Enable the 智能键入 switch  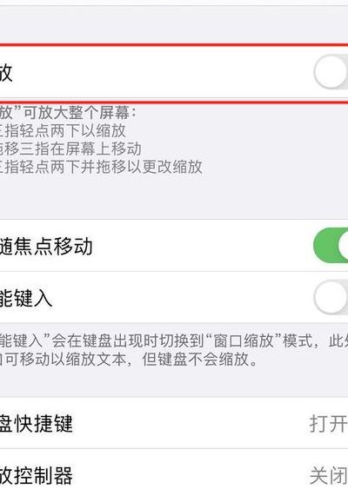pos(331,297)
